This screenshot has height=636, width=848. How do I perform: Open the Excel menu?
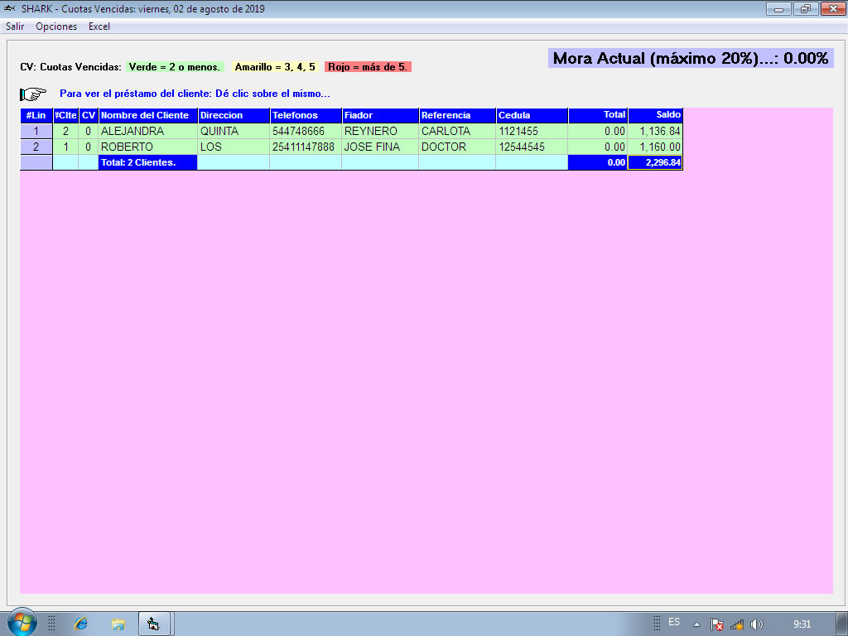tap(99, 26)
